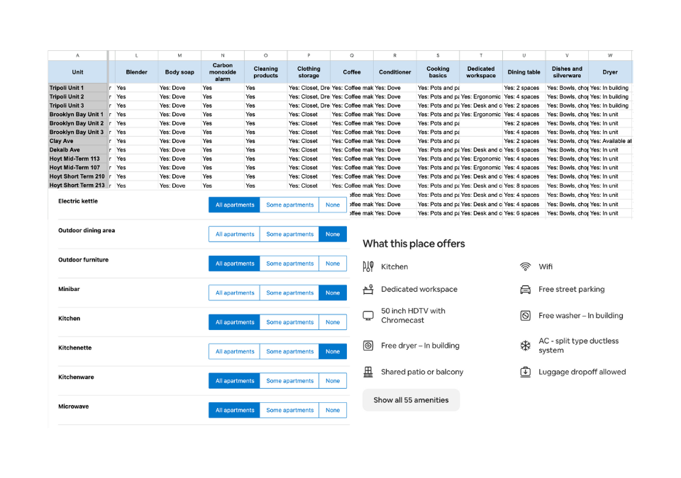Click the 50 inch HDTV with Chromecast icon
This screenshot has height=478, width=681.
point(368,314)
